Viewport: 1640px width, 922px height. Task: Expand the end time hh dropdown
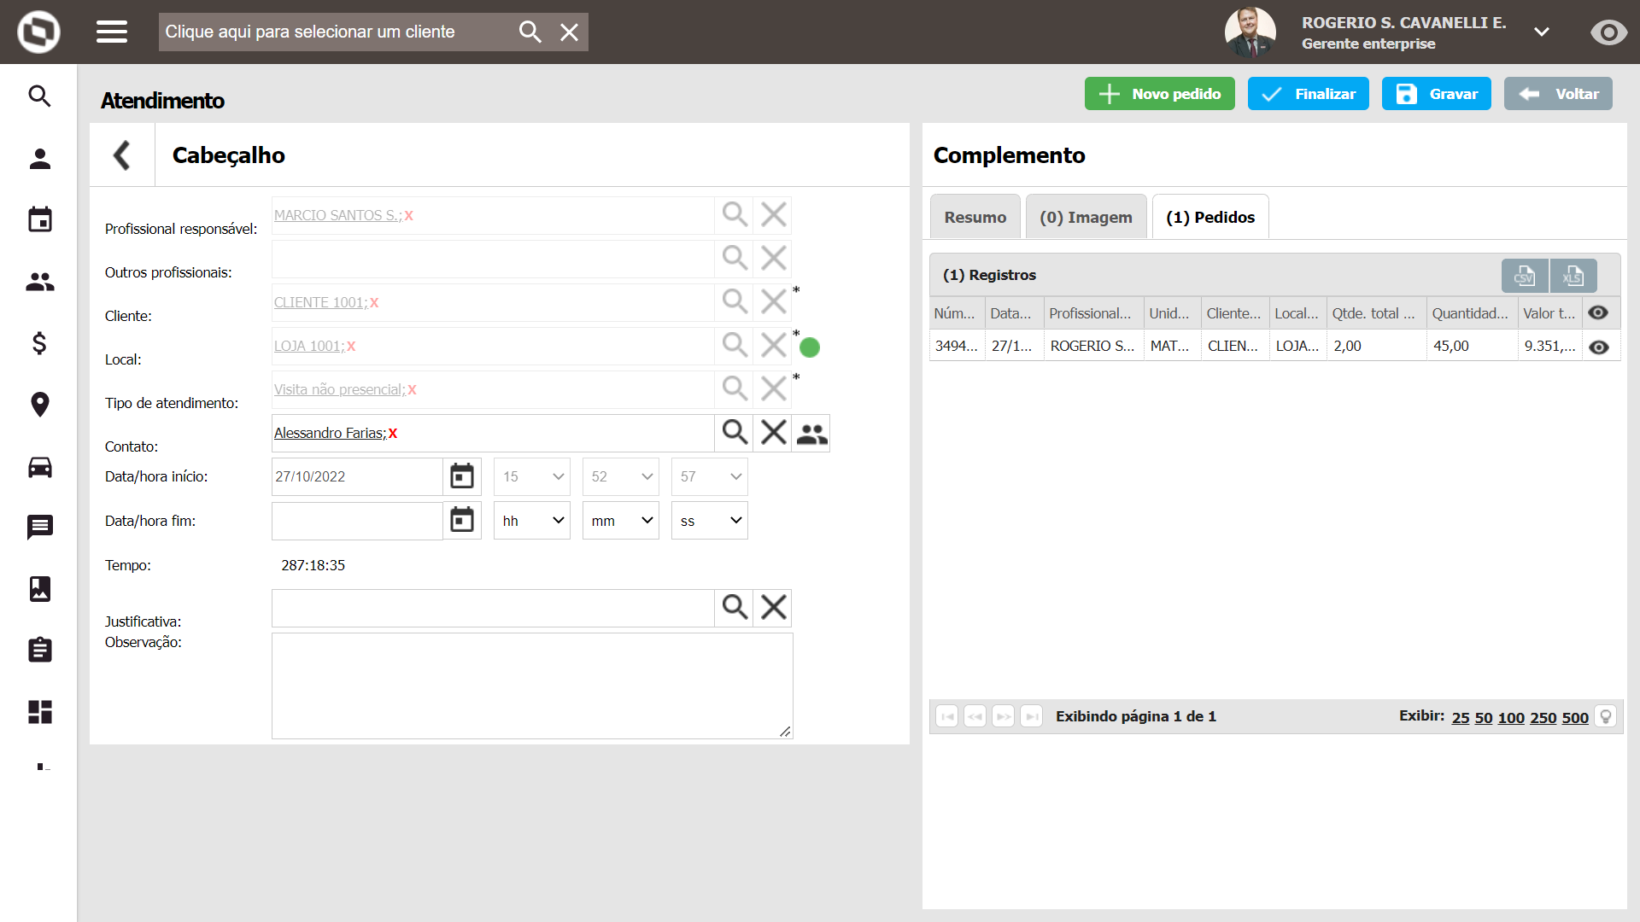(x=532, y=521)
